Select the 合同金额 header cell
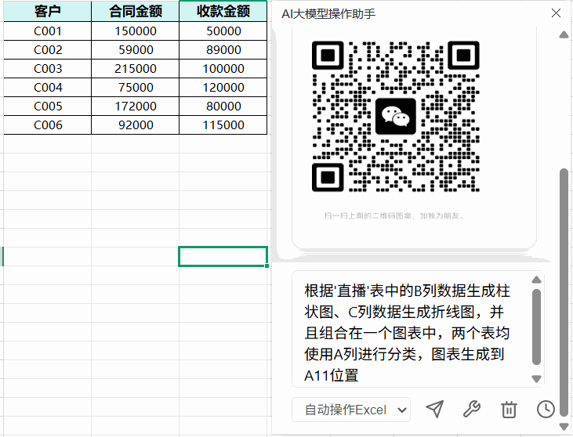Viewport: 573px width, 437px height. [135, 11]
